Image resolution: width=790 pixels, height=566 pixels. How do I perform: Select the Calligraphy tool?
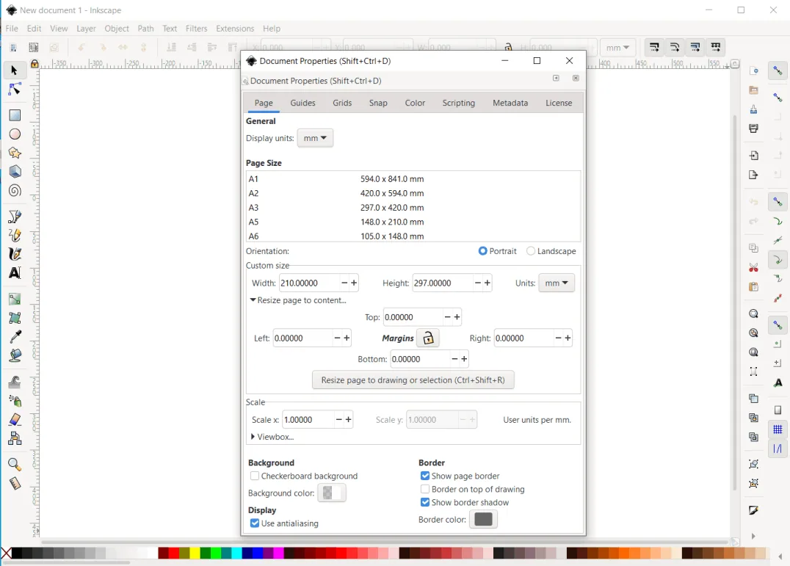pos(15,254)
